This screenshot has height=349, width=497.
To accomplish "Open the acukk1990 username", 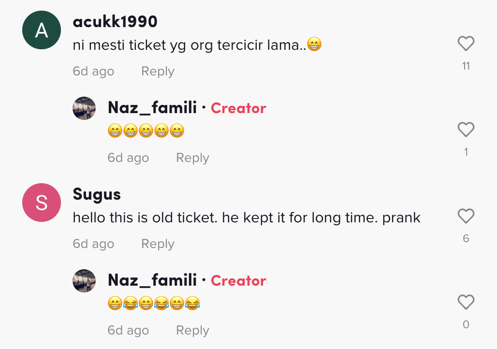I will [115, 22].
